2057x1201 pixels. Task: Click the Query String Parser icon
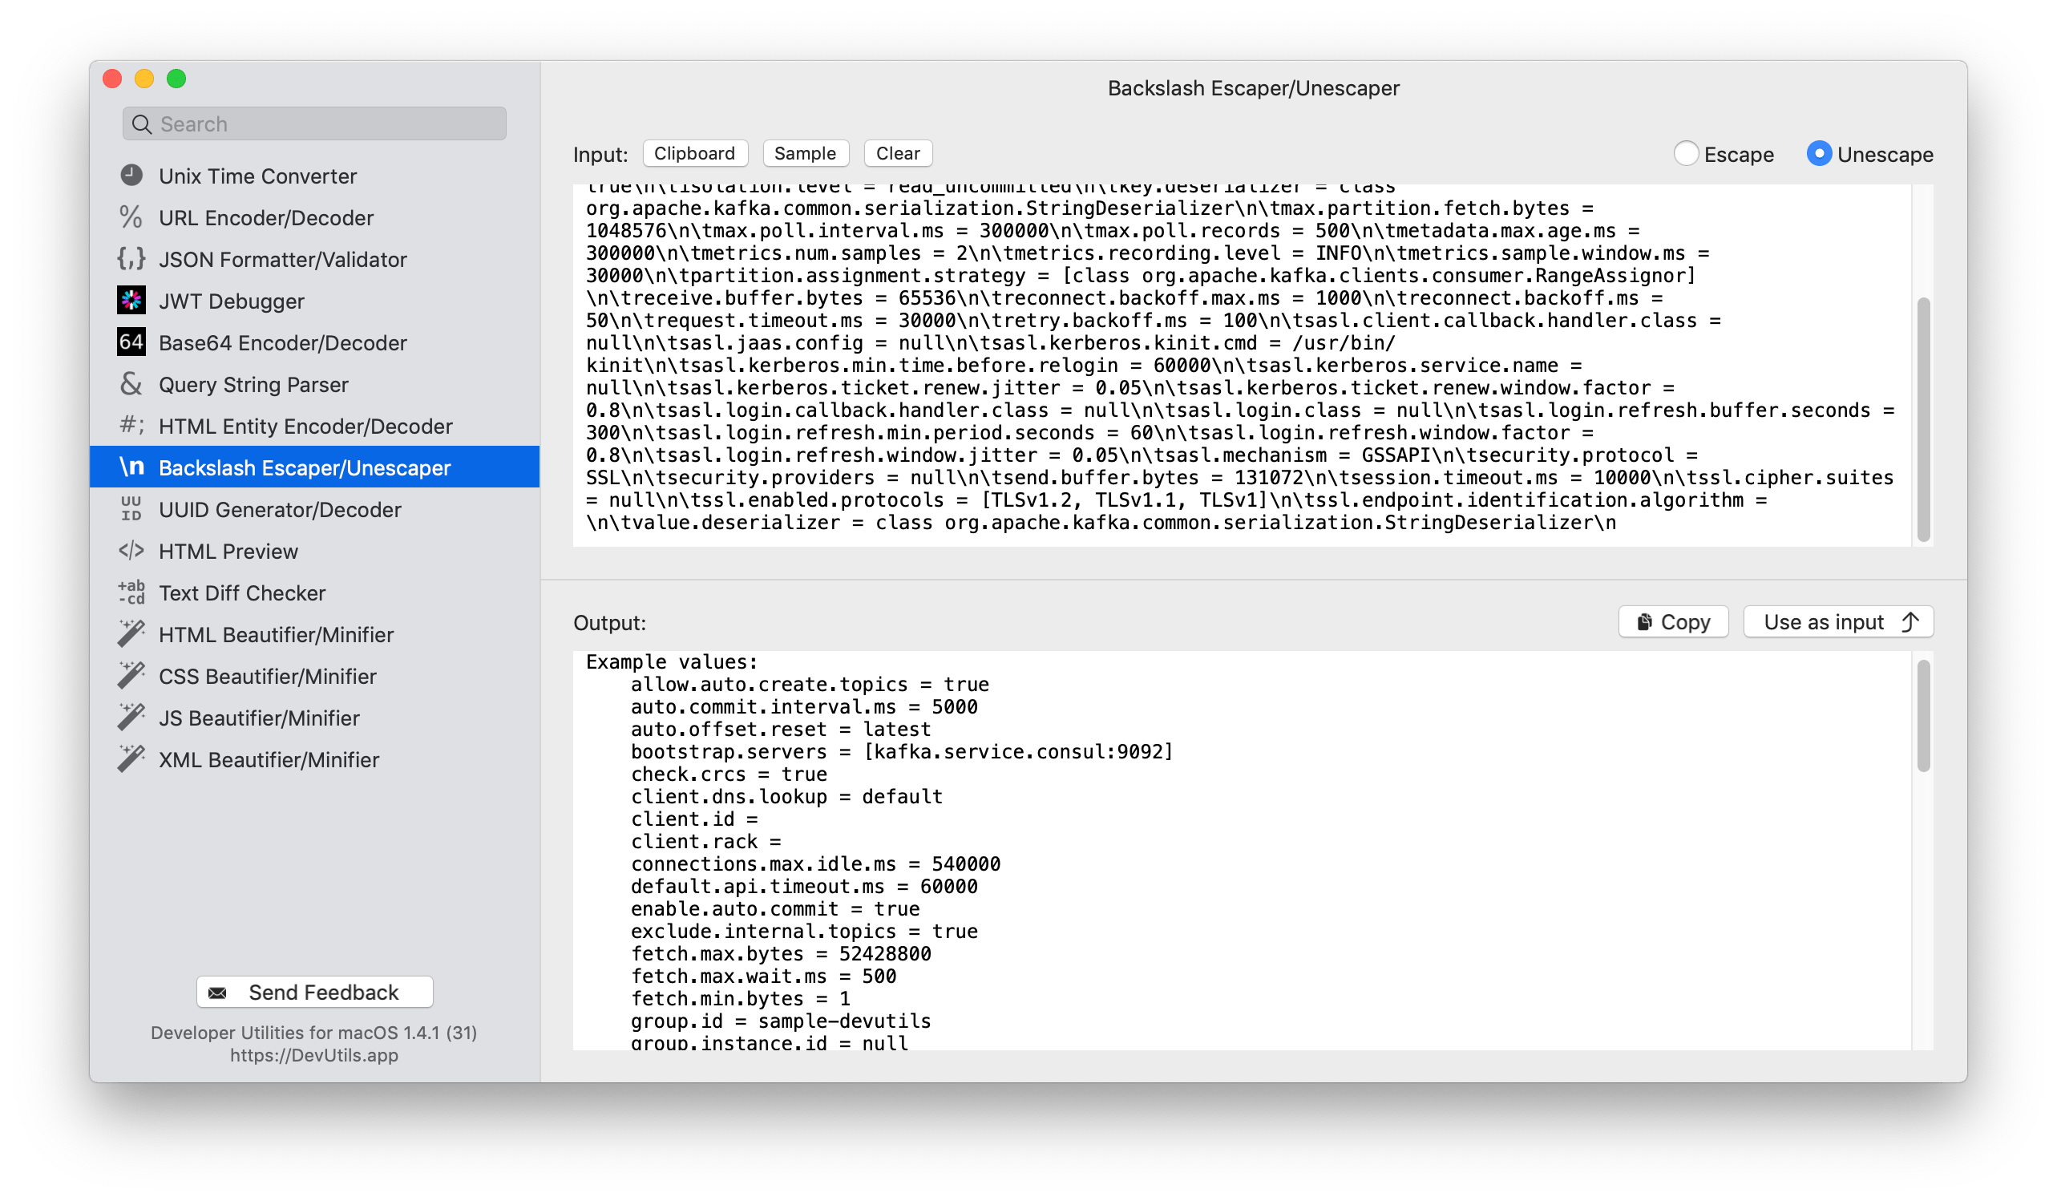coord(131,383)
